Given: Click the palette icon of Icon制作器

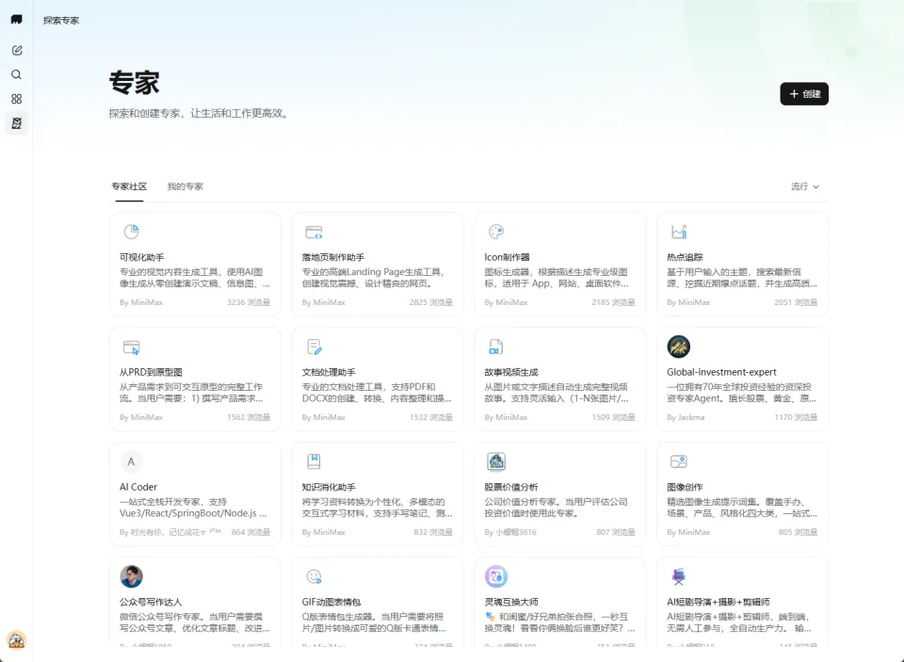Looking at the screenshot, I should (496, 232).
